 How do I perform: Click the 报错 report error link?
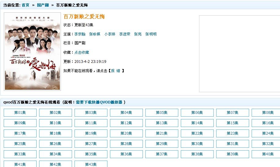click(115, 71)
